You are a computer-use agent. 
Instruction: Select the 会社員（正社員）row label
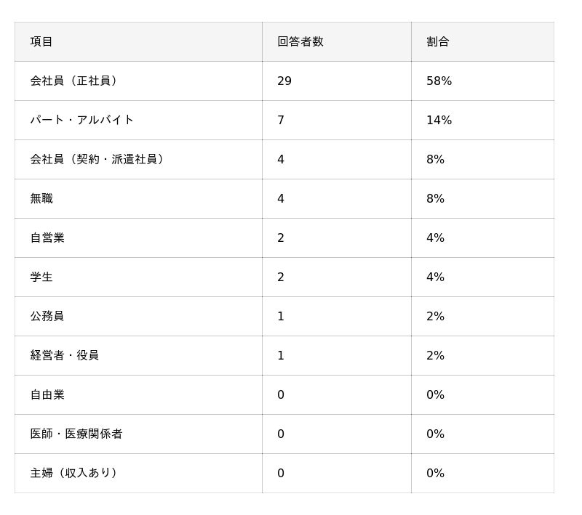click(73, 81)
